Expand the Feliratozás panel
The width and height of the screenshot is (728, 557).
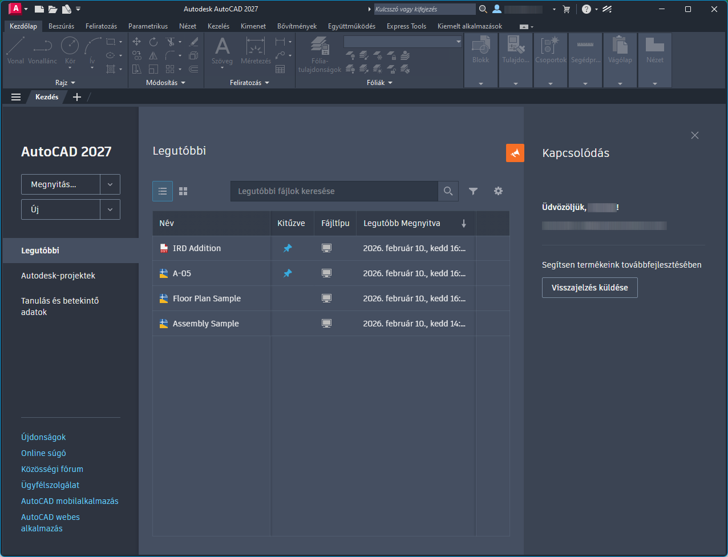249,83
